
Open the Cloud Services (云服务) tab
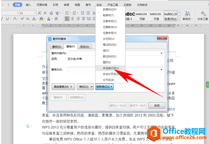click(127, 5)
